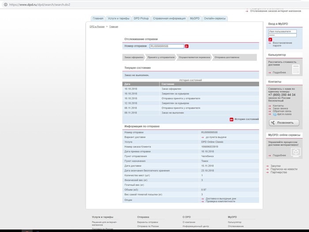Click the Проверка комплектности option
This screenshot has height=232, width=309.
coord(220,201)
